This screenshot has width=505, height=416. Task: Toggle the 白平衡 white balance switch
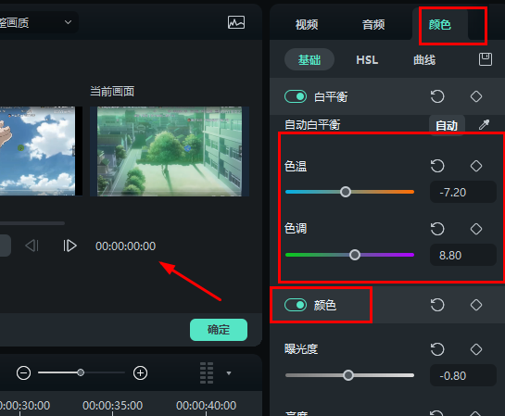pos(296,96)
